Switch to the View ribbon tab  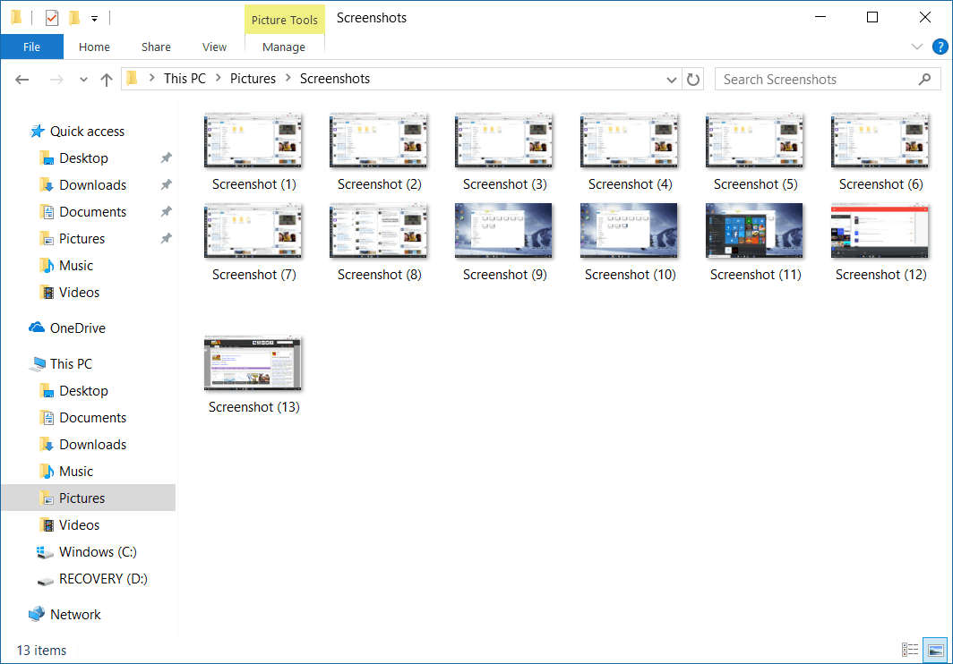click(214, 47)
